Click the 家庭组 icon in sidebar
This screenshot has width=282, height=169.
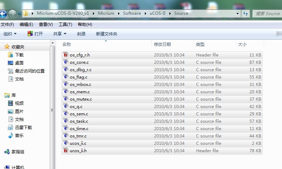[7, 152]
